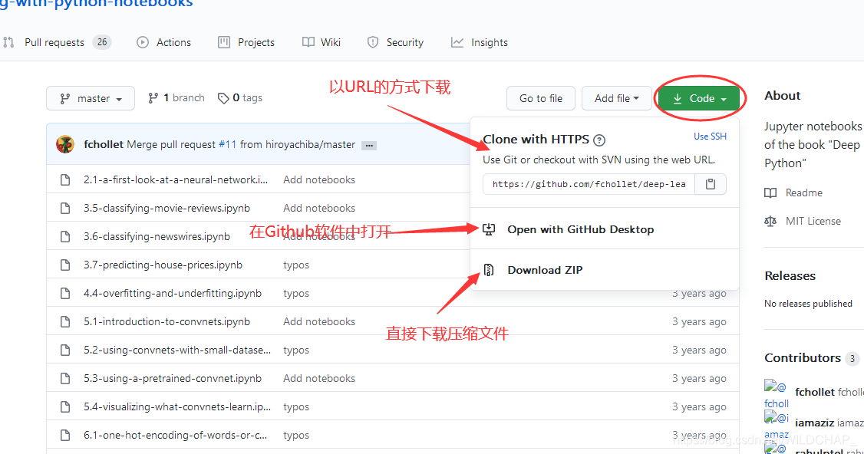This screenshot has width=864, height=454.
Task: Open contributor iamaziz profile
Action: point(814,423)
